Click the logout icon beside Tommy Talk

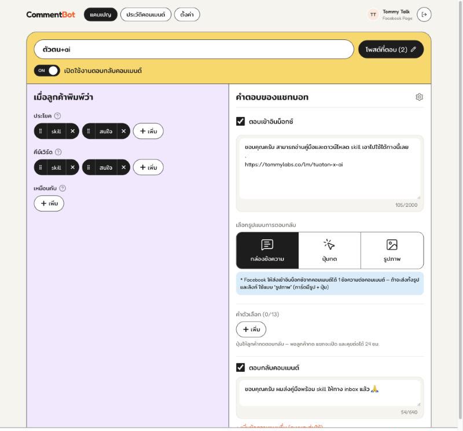click(x=424, y=14)
